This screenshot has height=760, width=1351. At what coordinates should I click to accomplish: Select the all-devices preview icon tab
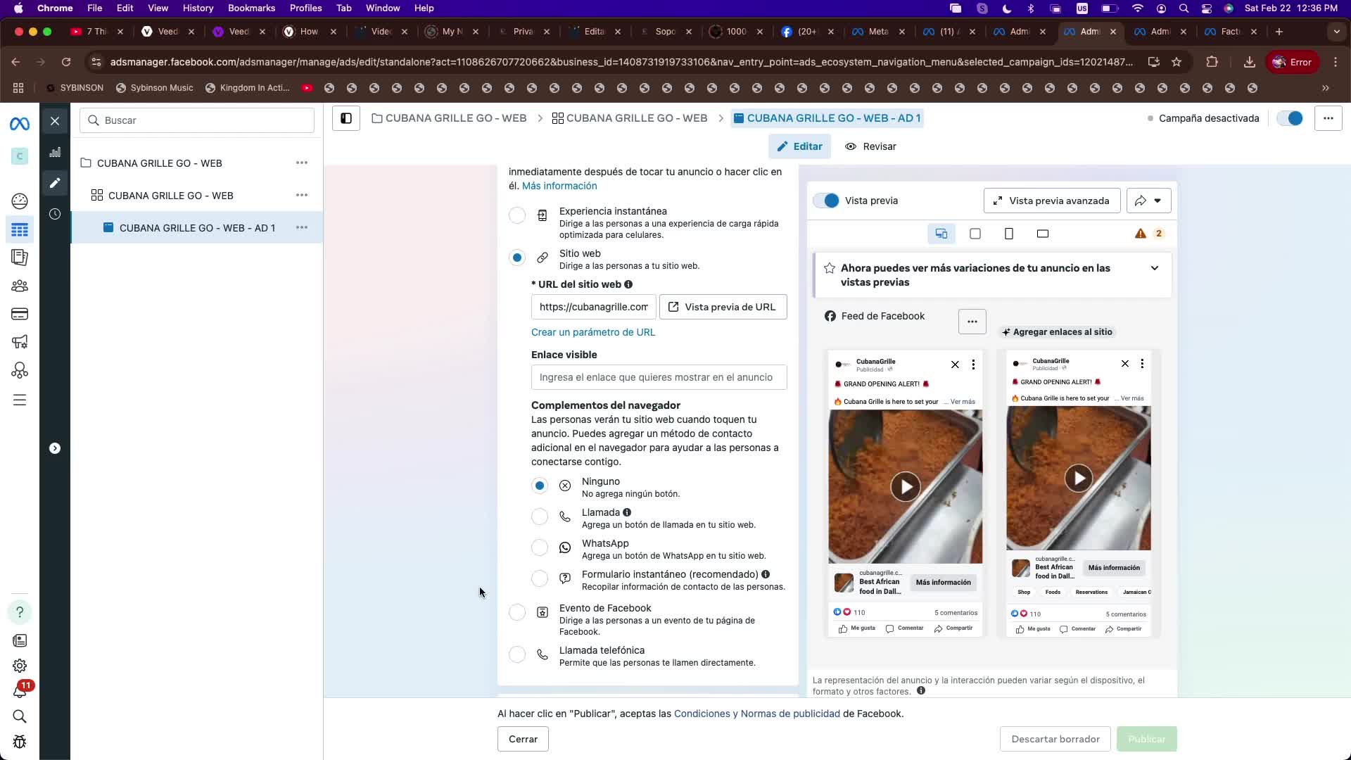[941, 234]
